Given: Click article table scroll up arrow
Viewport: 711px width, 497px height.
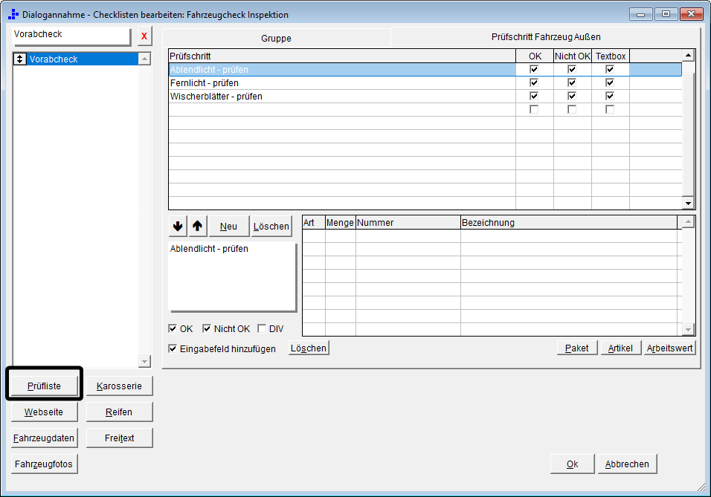Looking at the screenshot, I should point(689,222).
